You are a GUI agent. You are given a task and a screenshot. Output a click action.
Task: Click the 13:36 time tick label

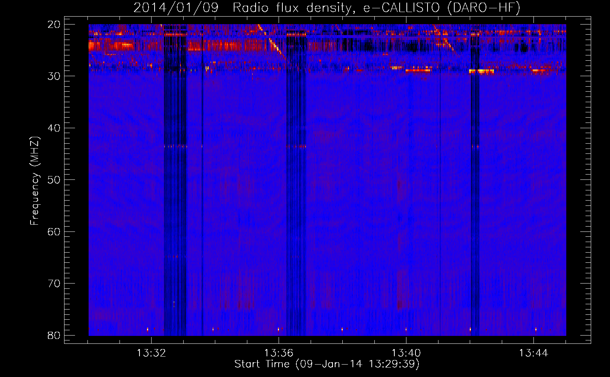pyautogui.click(x=279, y=353)
